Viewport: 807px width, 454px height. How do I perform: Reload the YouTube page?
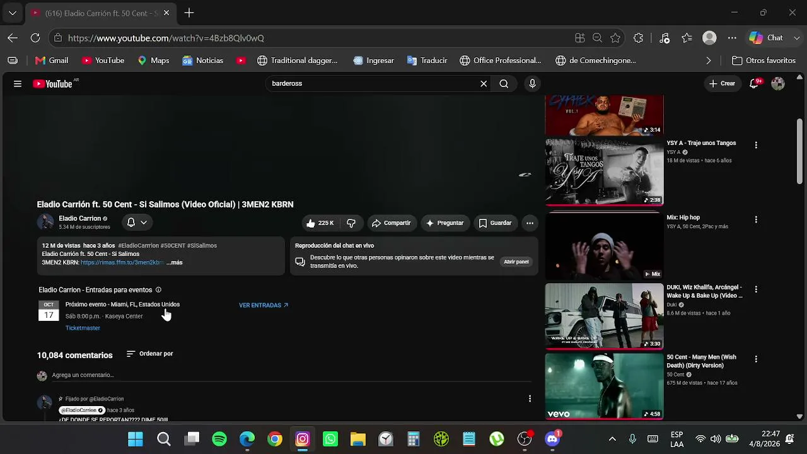(x=35, y=38)
